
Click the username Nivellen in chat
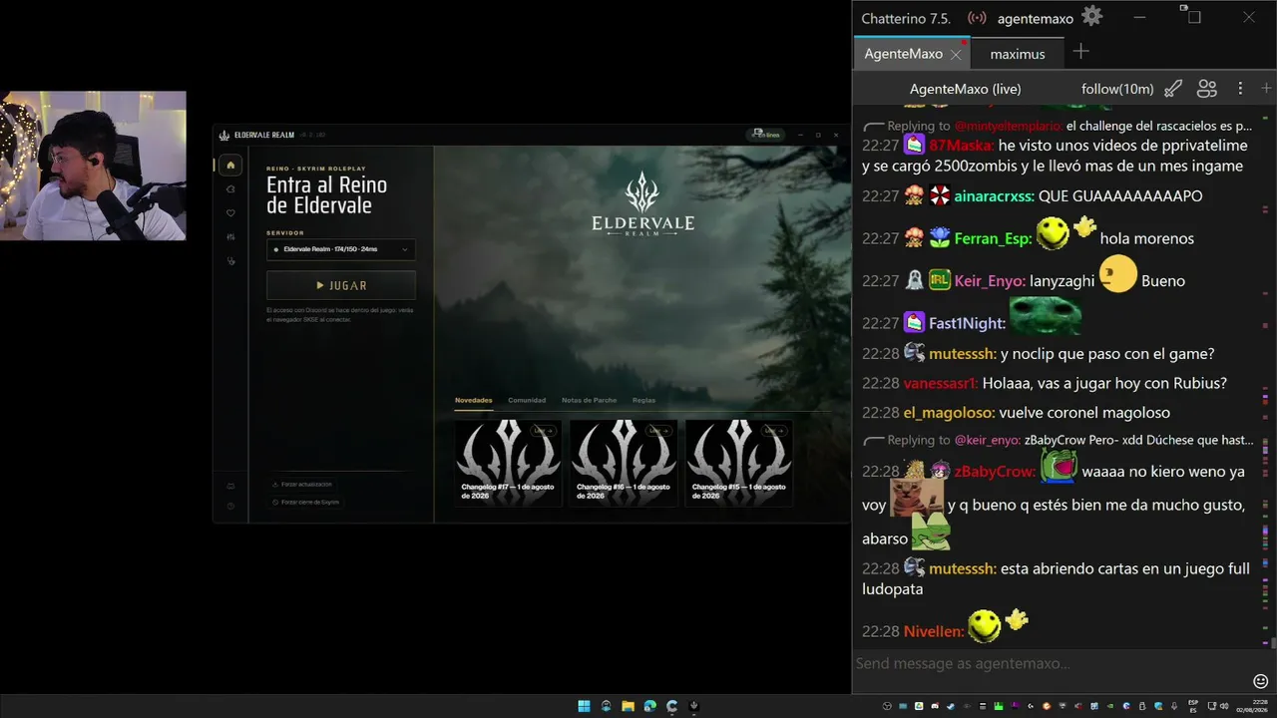pyautogui.click(x=934, y=632)
